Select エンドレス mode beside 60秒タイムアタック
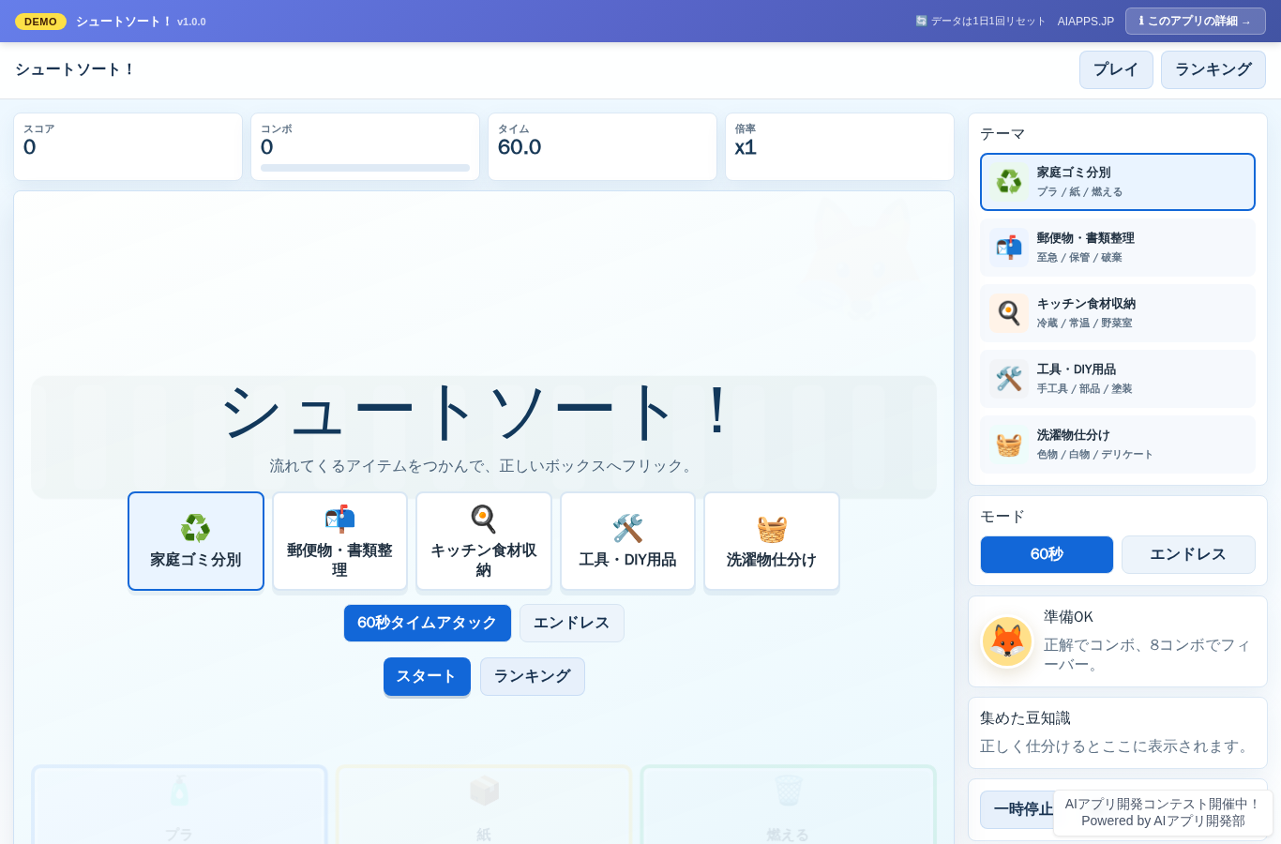Image resolution: width=1281 pixels, height=844 pixels. pyautogui.click(x=572, y=623)
